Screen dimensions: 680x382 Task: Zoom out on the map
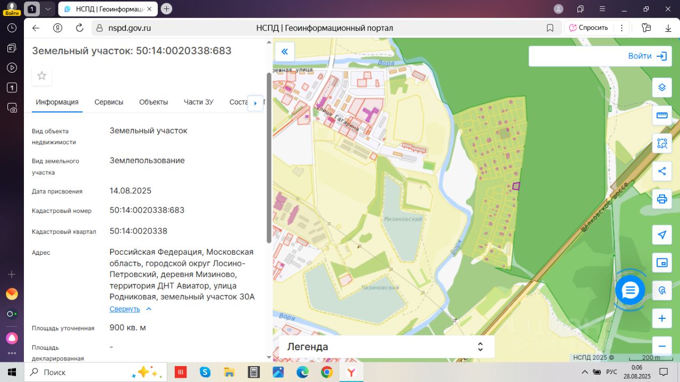click(662, 346)
